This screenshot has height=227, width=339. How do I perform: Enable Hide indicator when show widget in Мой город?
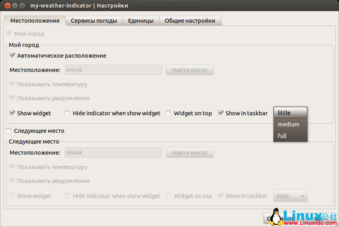tap(68, 113)
